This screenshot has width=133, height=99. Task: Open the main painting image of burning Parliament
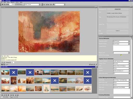click(49, 32)
